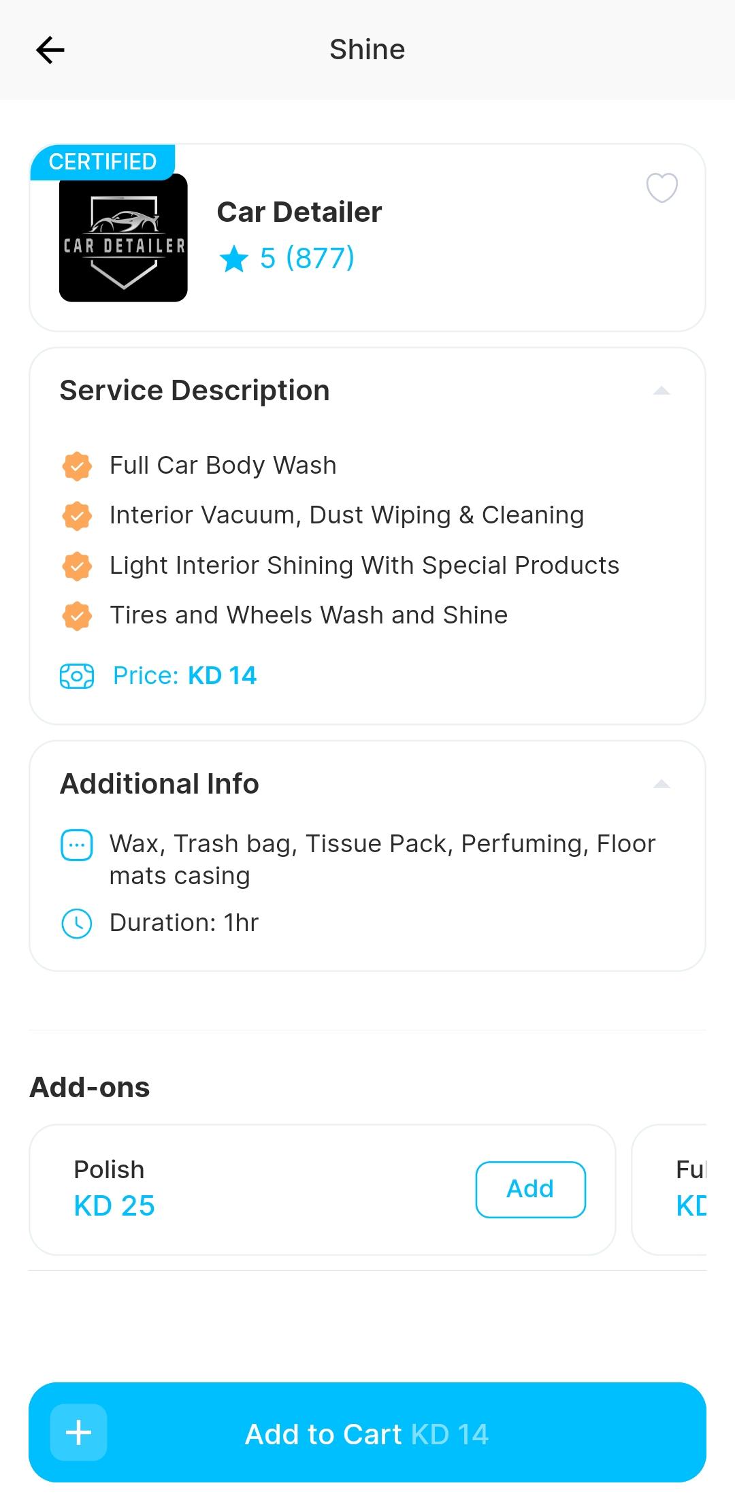Tap the badge beside Tires and Wheels
This screenshot has width=735, height=1511.
77,616
